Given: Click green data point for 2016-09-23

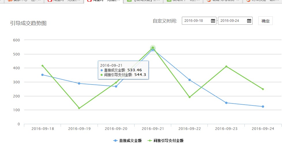Looking at the screenshot, I should tap(226, 66).
